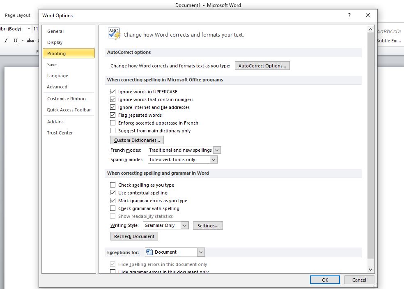The height and width of the screenshot is (289, 404).
Task: Click the font size box showing 11
Action: 36,29
